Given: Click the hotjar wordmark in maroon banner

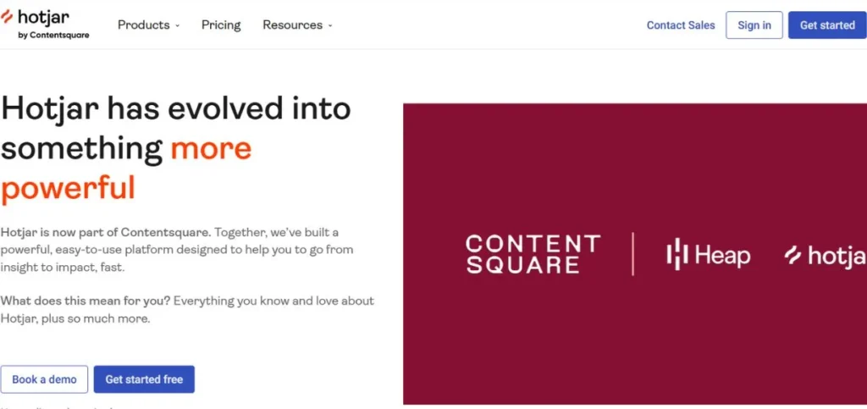Looking at the screenshot, I should (835, 255).
